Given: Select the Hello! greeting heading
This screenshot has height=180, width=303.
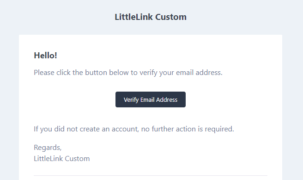Looking at the screenshot, I should [x=45, y=56].
